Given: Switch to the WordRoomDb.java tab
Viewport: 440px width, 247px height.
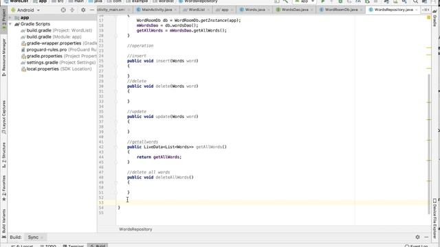Looking at the screenshot, I should 341,10.
